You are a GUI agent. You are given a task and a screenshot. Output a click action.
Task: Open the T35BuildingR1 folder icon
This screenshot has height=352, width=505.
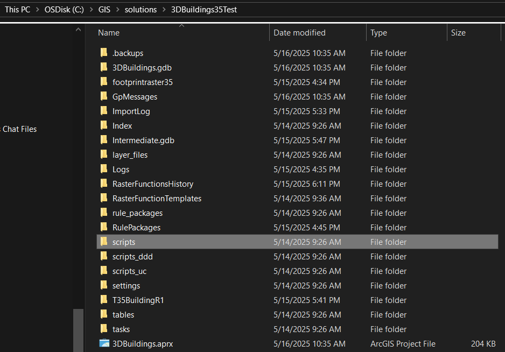pos(104,300)
